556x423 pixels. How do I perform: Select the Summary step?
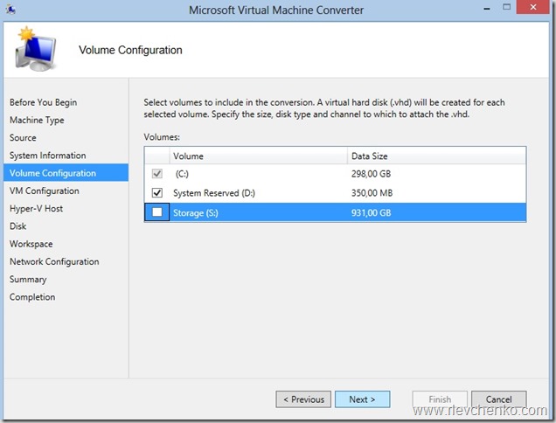tap(28, 280)
